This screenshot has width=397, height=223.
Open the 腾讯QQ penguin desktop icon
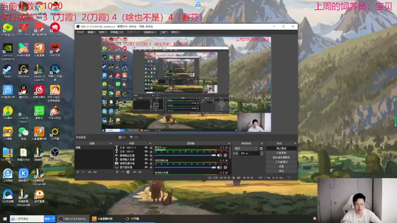23,92
